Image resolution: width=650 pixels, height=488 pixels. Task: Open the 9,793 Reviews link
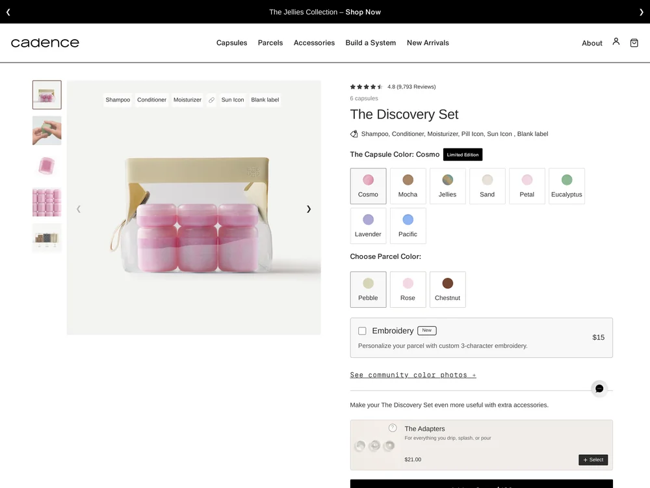[x=416, y=87]
